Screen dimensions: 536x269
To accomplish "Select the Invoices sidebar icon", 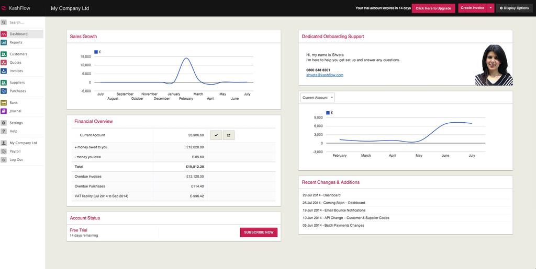I will point(4,71).
